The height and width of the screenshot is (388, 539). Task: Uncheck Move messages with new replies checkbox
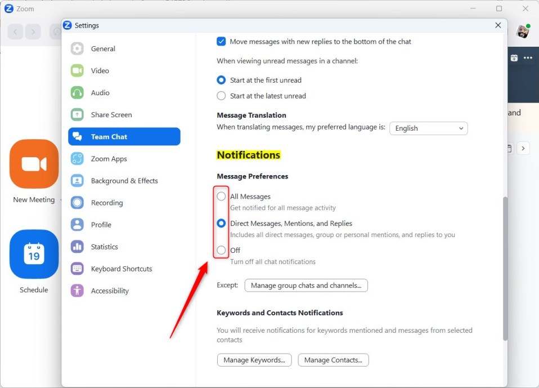point(221,41)
